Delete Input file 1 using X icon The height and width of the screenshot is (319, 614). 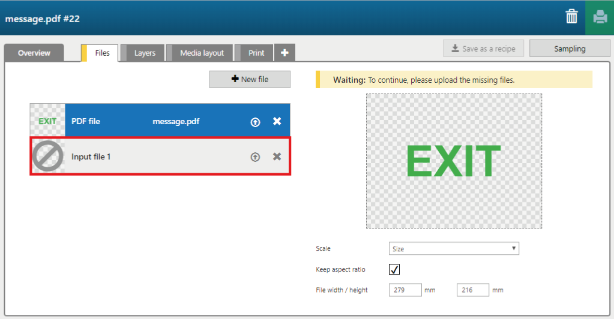pyautogui.click(x=277, y=157)
